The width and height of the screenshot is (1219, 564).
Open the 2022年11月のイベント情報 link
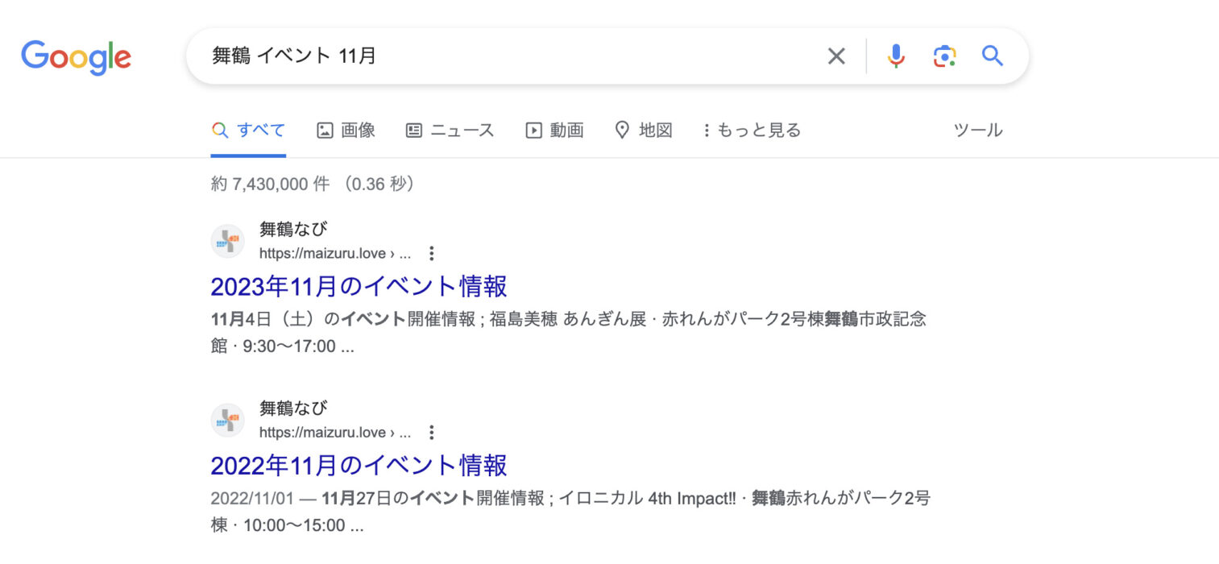pyautogui.click(x=359, y=465)
